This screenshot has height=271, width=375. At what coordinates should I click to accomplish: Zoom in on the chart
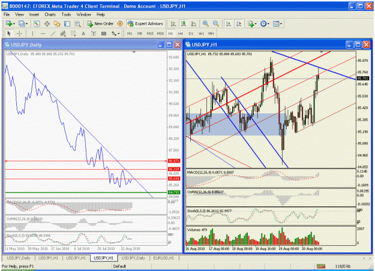point(205,23)
